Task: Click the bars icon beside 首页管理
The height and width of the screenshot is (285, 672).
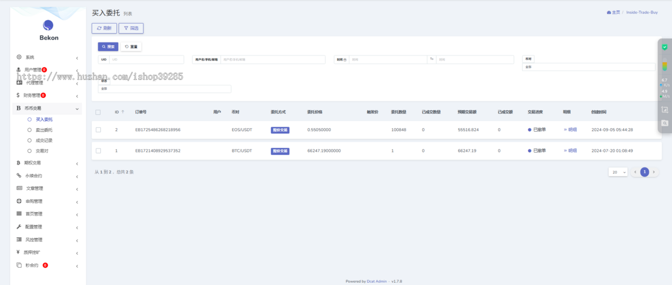Action: coord(19,214)
